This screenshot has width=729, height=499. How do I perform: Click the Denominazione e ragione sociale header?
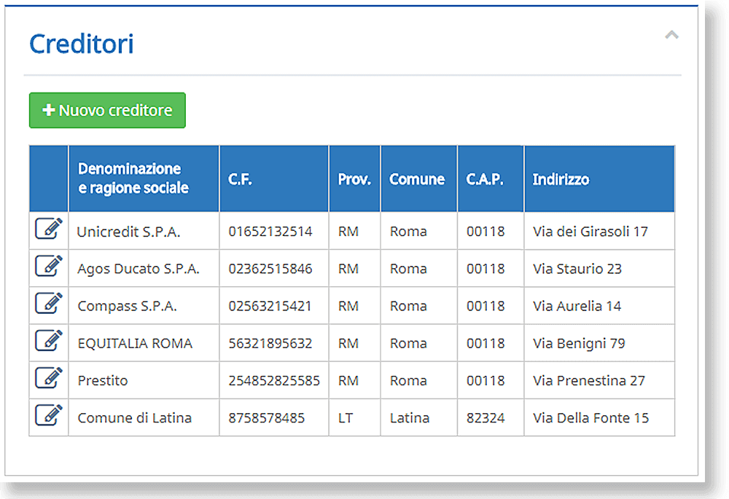point(144,178)
